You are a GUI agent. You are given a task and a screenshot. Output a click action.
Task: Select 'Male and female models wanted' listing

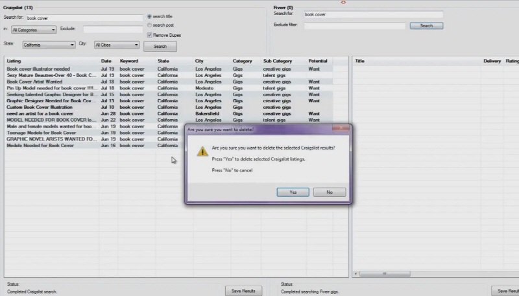pyautogui.click(x=51, y=126)
